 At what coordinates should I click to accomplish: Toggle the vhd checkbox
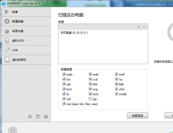(116, 89)
